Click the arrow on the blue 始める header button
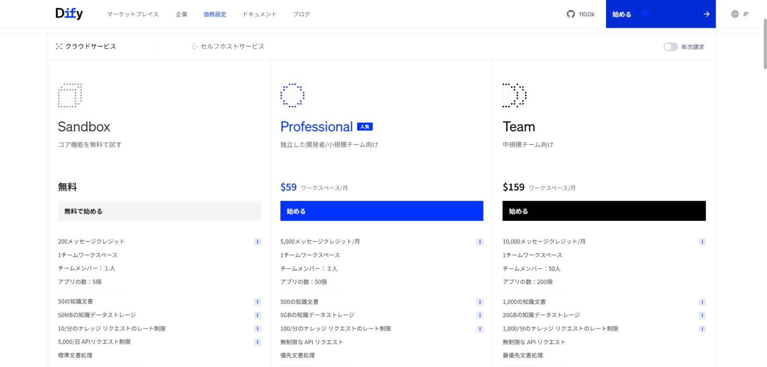The image size is (767, 367). [706, 14]
